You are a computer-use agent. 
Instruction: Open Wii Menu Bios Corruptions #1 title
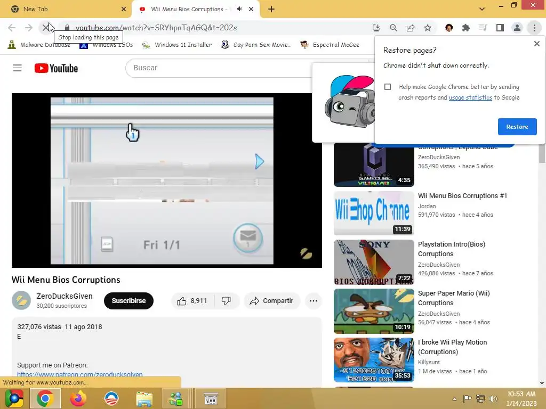tap(462, 196)
